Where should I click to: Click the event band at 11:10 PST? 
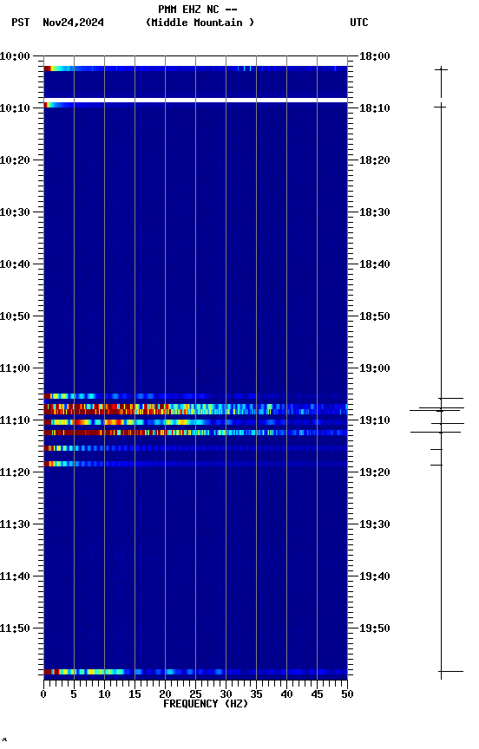[195, 422]
